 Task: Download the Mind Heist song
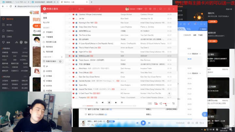76,69
